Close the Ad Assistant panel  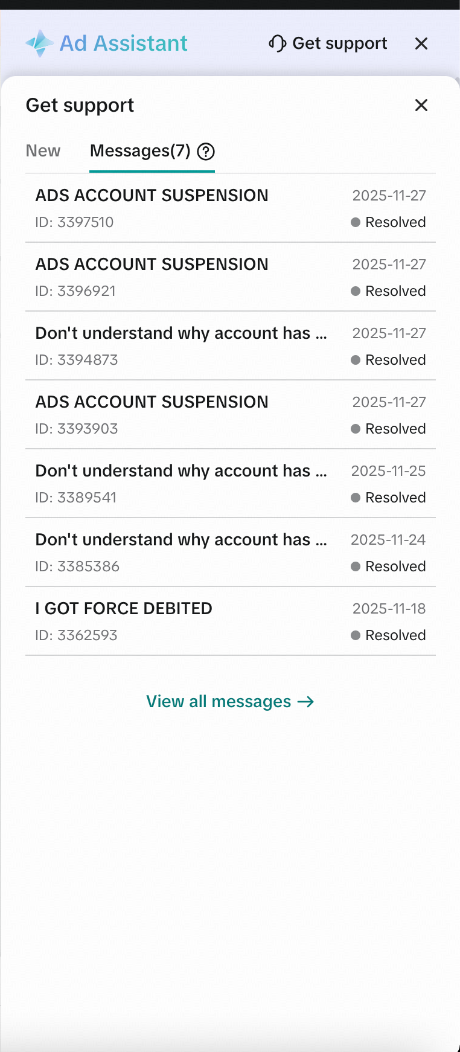pyautogui.click(x=421, y=43)
